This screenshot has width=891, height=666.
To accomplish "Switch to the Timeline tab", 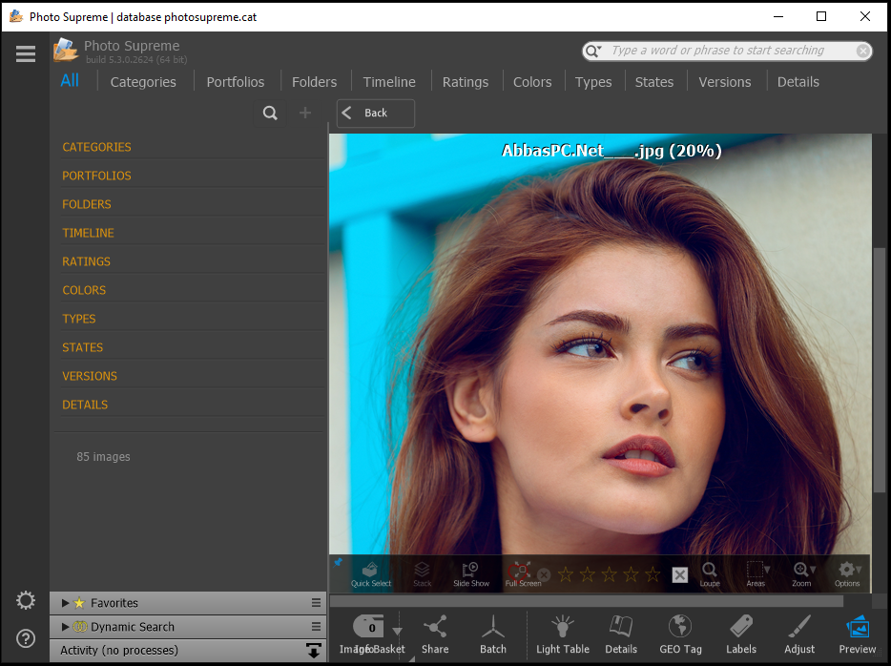I will click(389, 82).
